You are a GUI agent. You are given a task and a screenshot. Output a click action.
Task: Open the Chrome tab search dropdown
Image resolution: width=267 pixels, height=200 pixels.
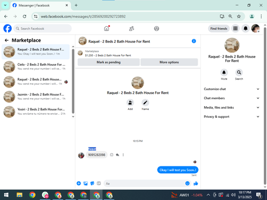pos(5,5)
